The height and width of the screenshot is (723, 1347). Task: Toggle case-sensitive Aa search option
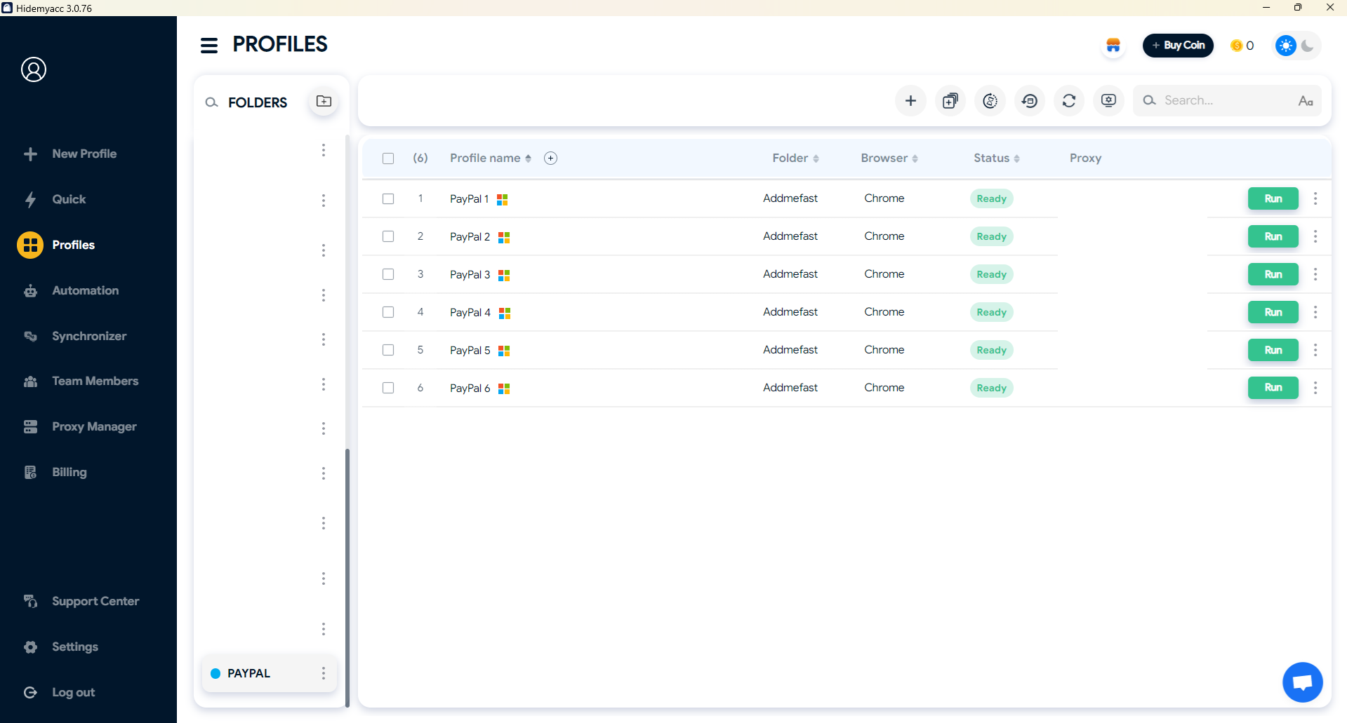click(x=1306, y=101)
